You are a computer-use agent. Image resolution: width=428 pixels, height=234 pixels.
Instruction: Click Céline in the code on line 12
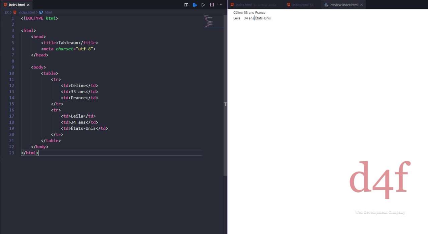pos(78,86)
